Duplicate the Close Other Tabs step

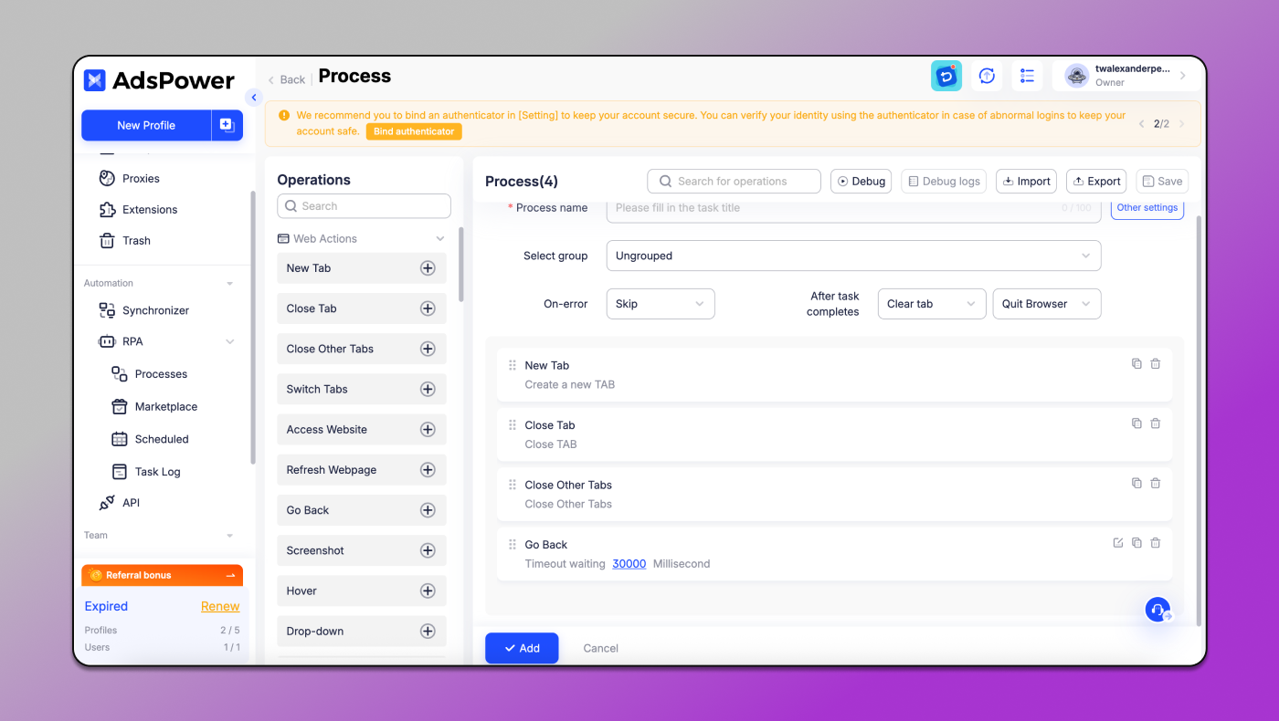pyautogui.click(x=1136, y=483)
